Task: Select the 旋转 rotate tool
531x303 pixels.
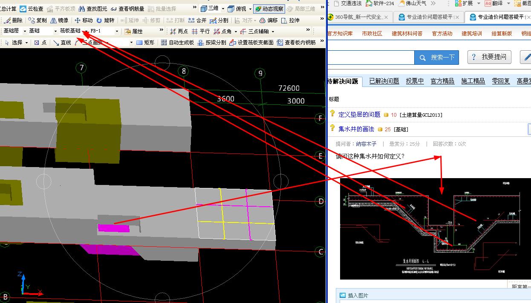Action: coord(105,20)
